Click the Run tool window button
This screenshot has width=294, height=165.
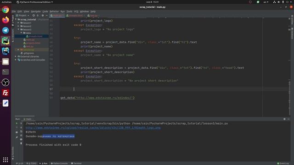44,163
